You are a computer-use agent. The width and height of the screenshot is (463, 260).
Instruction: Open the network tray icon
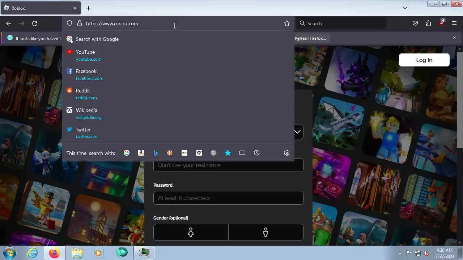pos(418,253)
